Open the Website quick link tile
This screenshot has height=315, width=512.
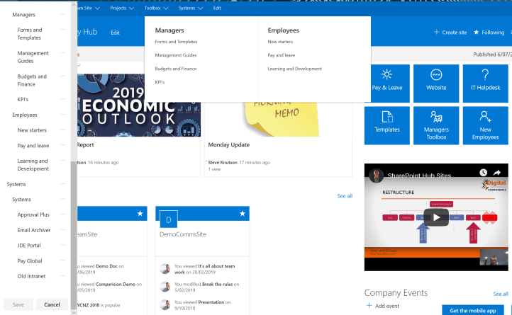436,83
